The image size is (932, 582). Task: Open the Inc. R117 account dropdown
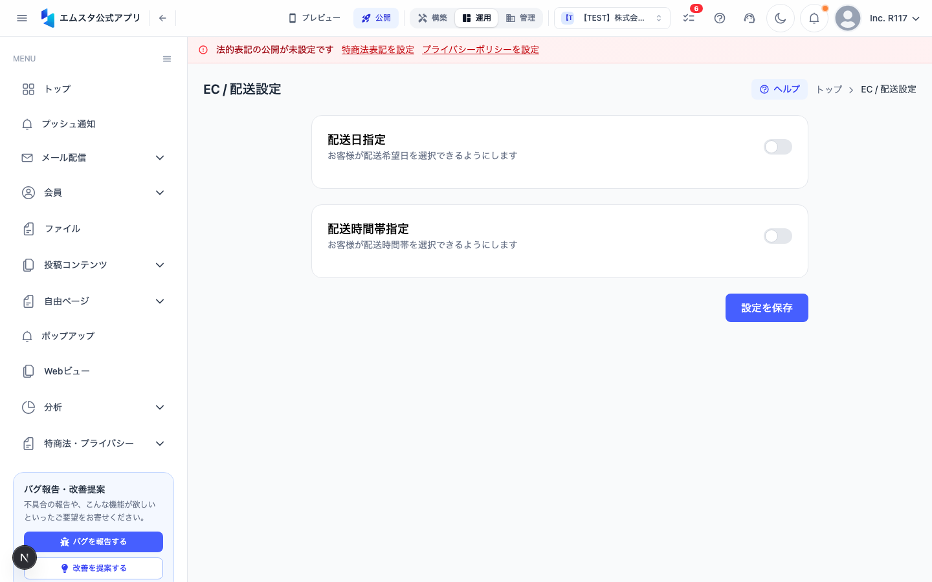(894, 18)
